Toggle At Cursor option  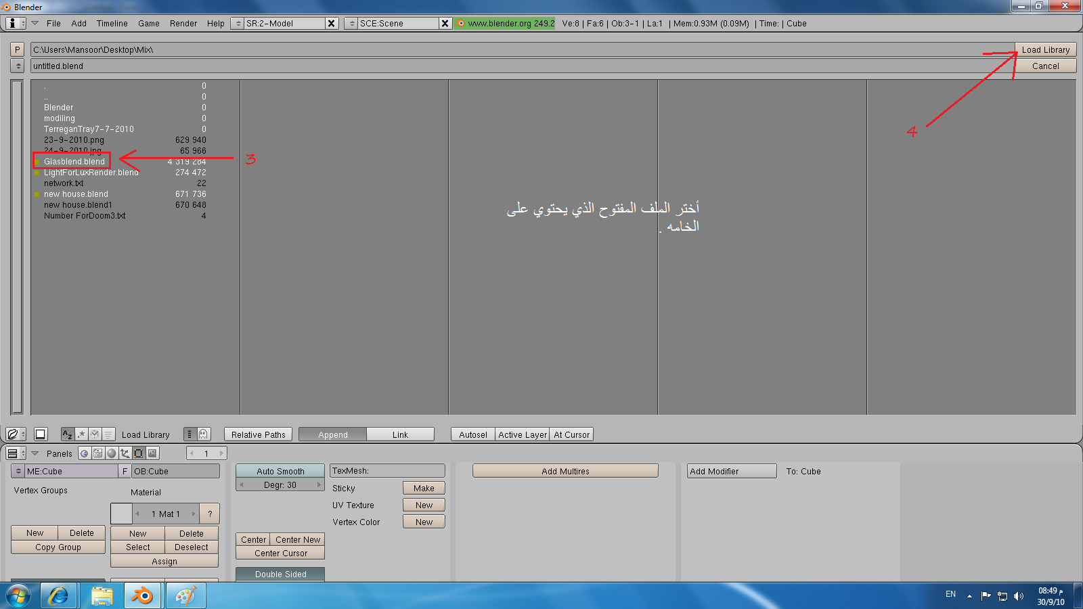pos(572,434)
